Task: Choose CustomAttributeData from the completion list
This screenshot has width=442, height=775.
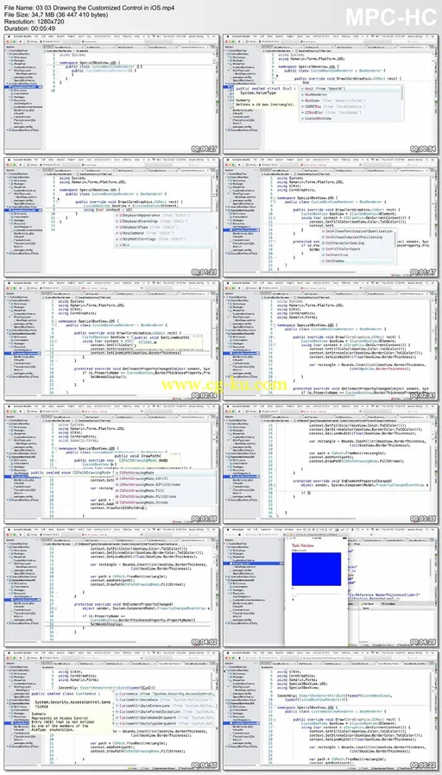Action: [x=165, y=700]
